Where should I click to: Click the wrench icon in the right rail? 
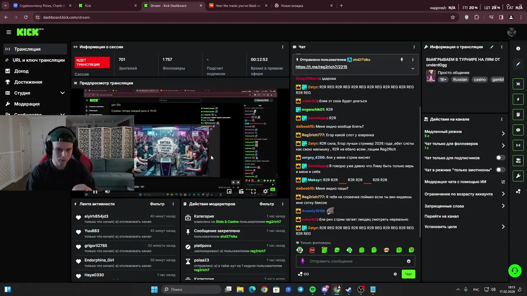pos(518,176)
